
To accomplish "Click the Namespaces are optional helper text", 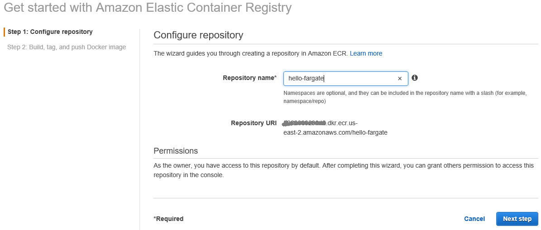I will click(405, 97).
